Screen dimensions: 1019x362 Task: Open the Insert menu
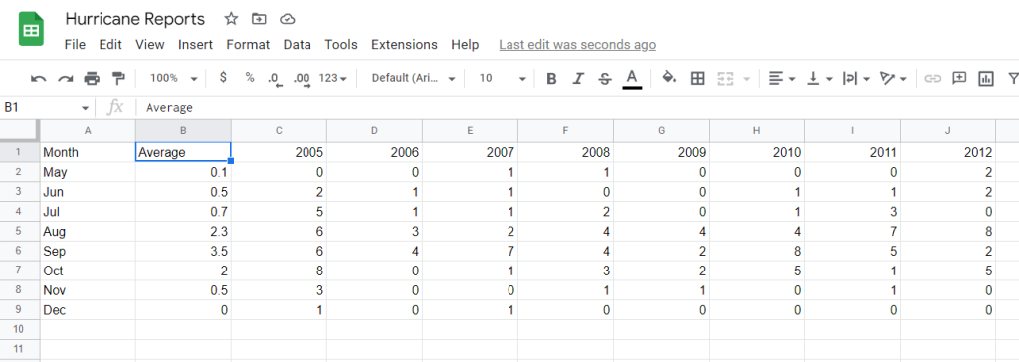pyautogui.click(x=196, y=44)
